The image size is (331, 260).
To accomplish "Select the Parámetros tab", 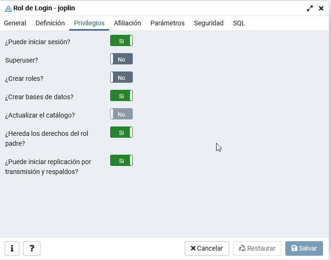I will coord(167,23).
